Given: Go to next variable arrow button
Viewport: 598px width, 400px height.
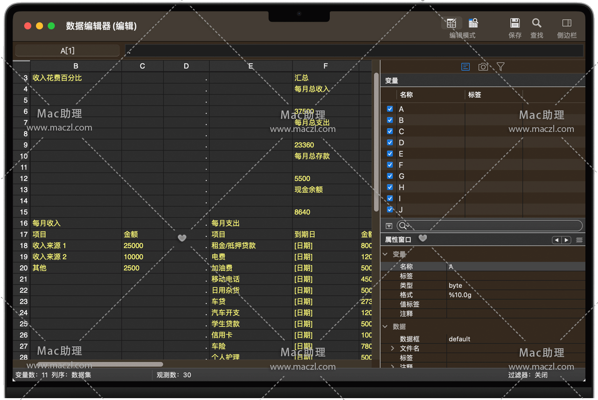Looking at the screenshot, I should (567, 240).
